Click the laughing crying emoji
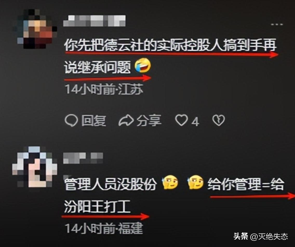 click(x=143, y=66)
